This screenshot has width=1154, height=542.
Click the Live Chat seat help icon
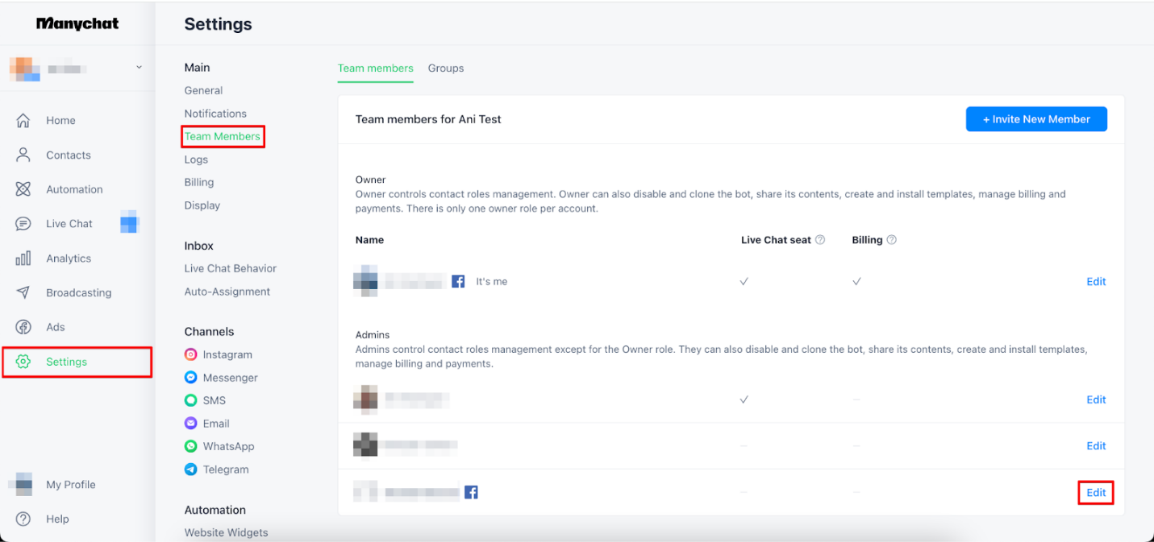pos(820,240)
